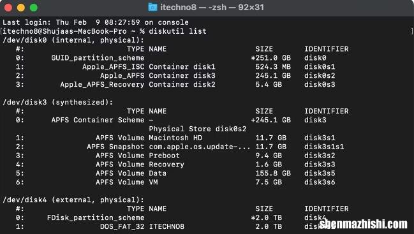
Task: Click the '*251.0 GB' size value
Action: tap(271, 58)
